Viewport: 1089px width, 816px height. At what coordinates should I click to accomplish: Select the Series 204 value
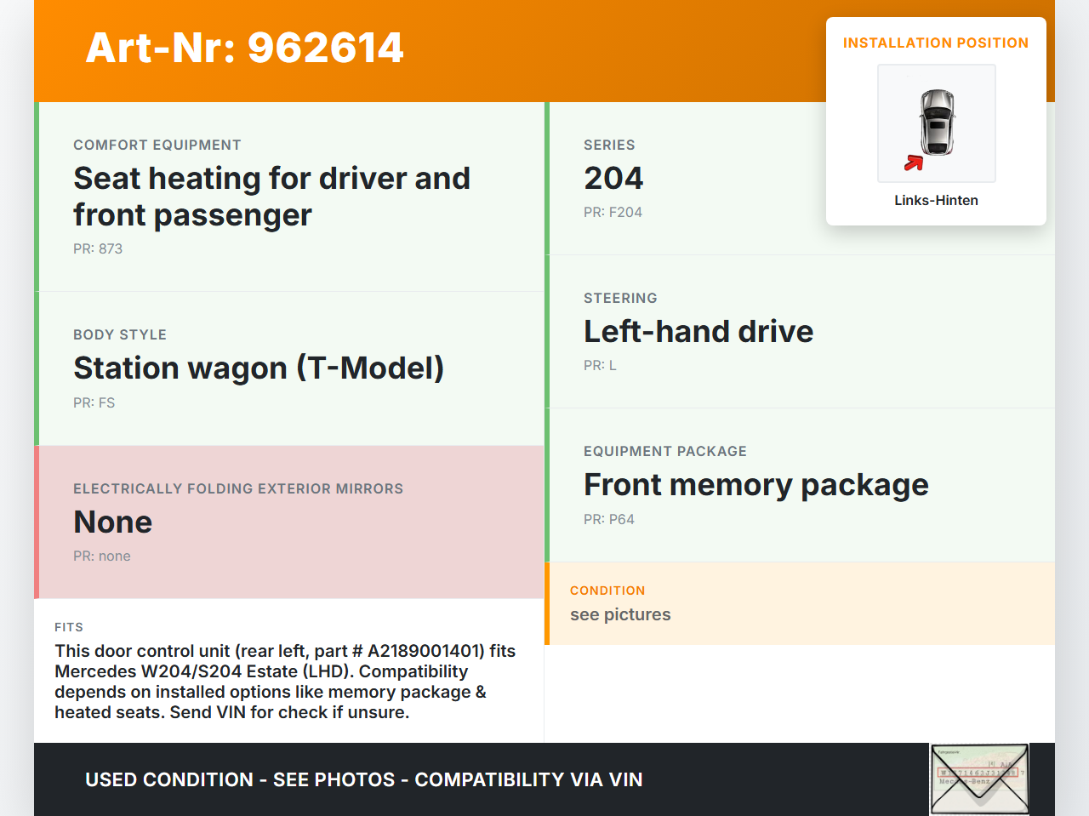point(613,179)
